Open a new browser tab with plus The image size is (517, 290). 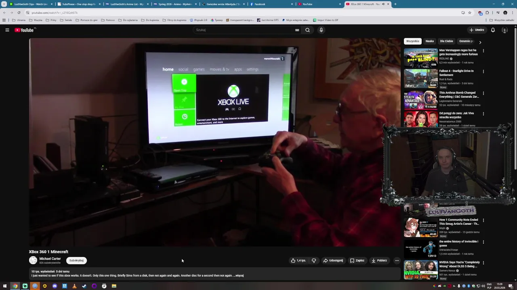click(395, 4)
